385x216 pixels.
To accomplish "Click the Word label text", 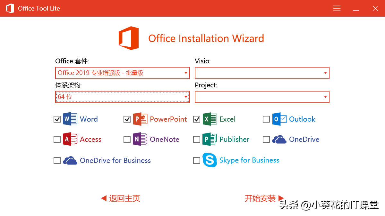I will [x=89, y=119].
